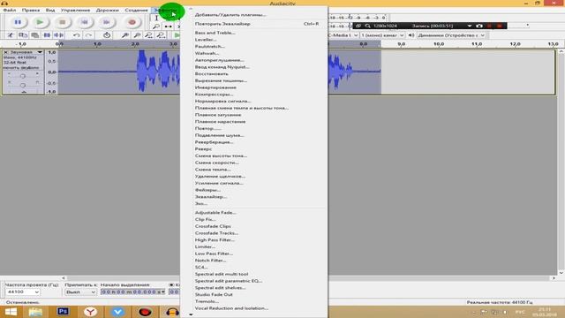Fit selection to window width
This screenshot has width=565, height=318.
(149, 35)
